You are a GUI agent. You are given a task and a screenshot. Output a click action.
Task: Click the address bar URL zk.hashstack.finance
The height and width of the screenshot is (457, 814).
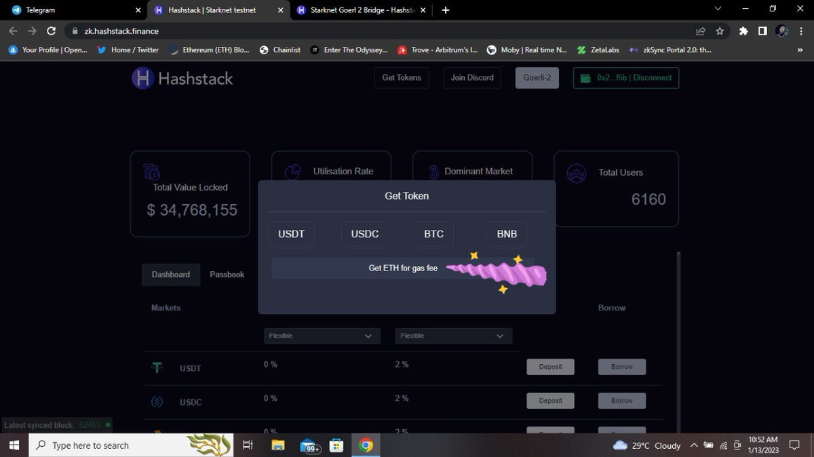coord(121,31)
